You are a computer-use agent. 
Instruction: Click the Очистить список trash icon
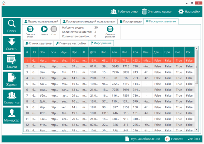(30, 29)
